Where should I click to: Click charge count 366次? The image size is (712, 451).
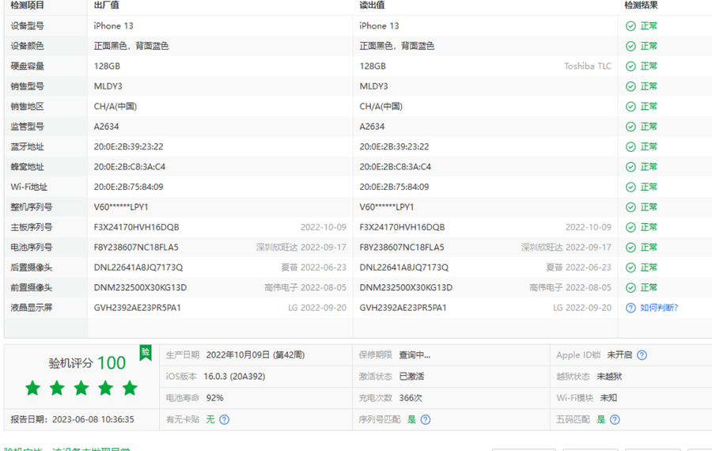(411, 398)
